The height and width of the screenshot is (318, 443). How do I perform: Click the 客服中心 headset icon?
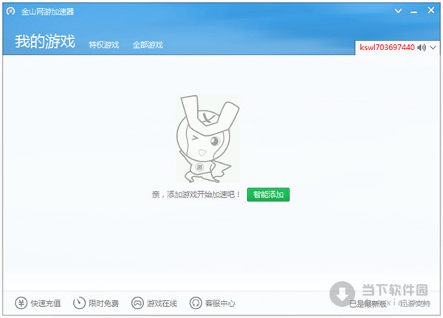point(196,303)
